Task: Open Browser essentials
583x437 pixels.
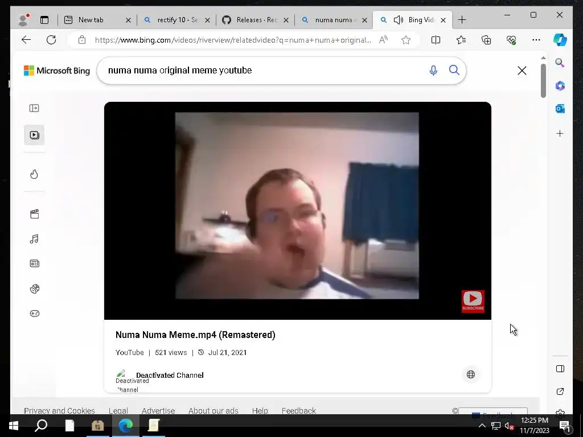Action: 511,40
